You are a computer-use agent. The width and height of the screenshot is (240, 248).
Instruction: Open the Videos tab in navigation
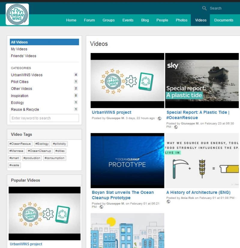200,20
